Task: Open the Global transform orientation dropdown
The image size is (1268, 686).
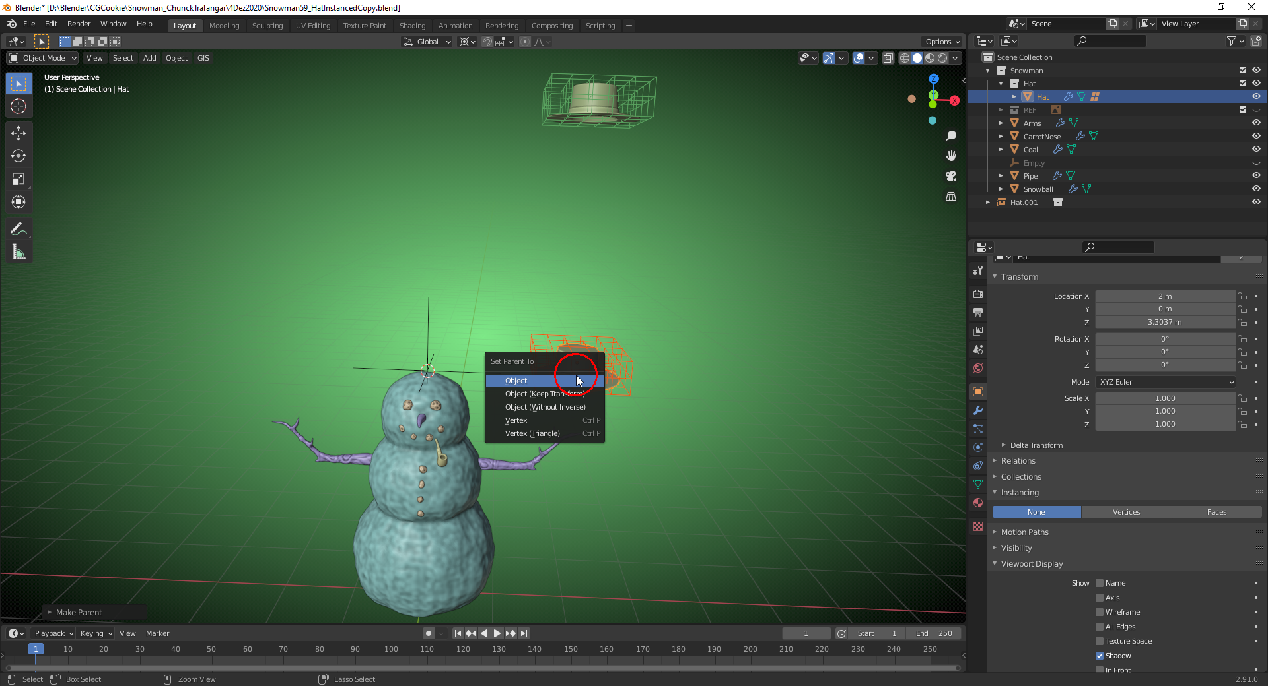Action: (427, 42)
